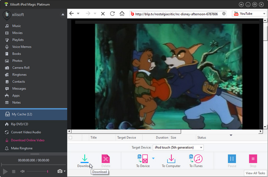268x177 pixels.
Task: Start playback with the play button
Action: (5, 171)
